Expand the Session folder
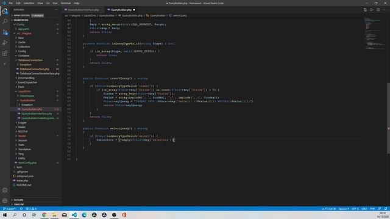Viewport: 390px width, 219px height. click(23, 141)
